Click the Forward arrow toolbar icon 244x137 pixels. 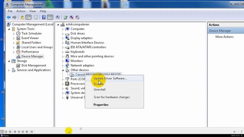[14, 17]
